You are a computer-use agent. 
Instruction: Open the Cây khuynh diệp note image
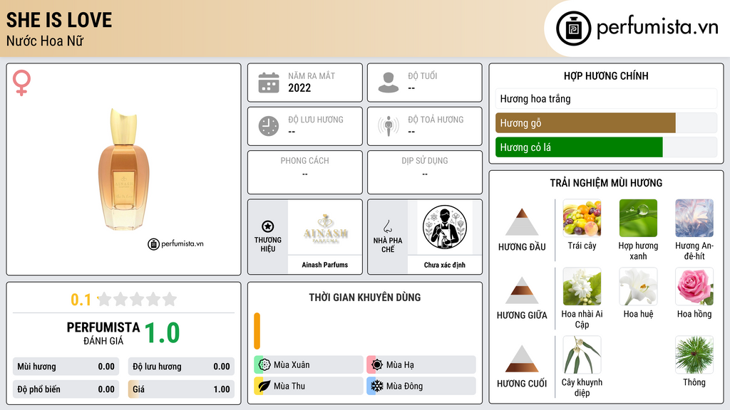[582, 354]
